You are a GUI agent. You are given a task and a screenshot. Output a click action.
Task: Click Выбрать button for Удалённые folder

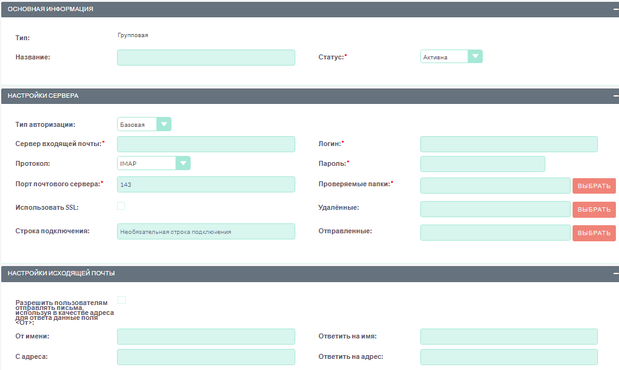tap(594, 209)
